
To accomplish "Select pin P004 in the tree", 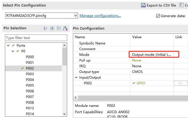I will click(x=30, y=80).
